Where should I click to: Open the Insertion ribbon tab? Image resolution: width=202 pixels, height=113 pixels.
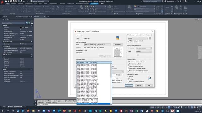pyautogui.click(x=14, y=4)
